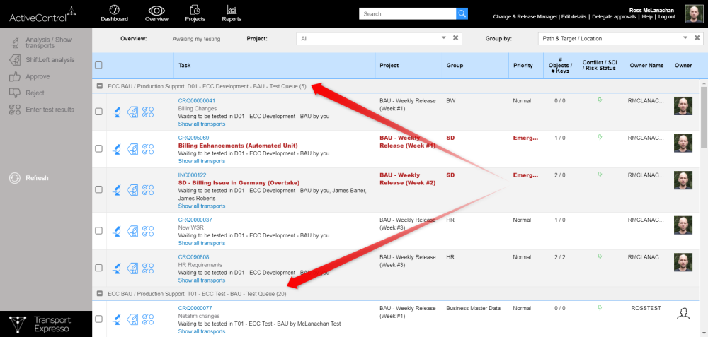This screenshot has width=708, height=337.
Task: Open the Dashboard view
Action: (114, 13)
